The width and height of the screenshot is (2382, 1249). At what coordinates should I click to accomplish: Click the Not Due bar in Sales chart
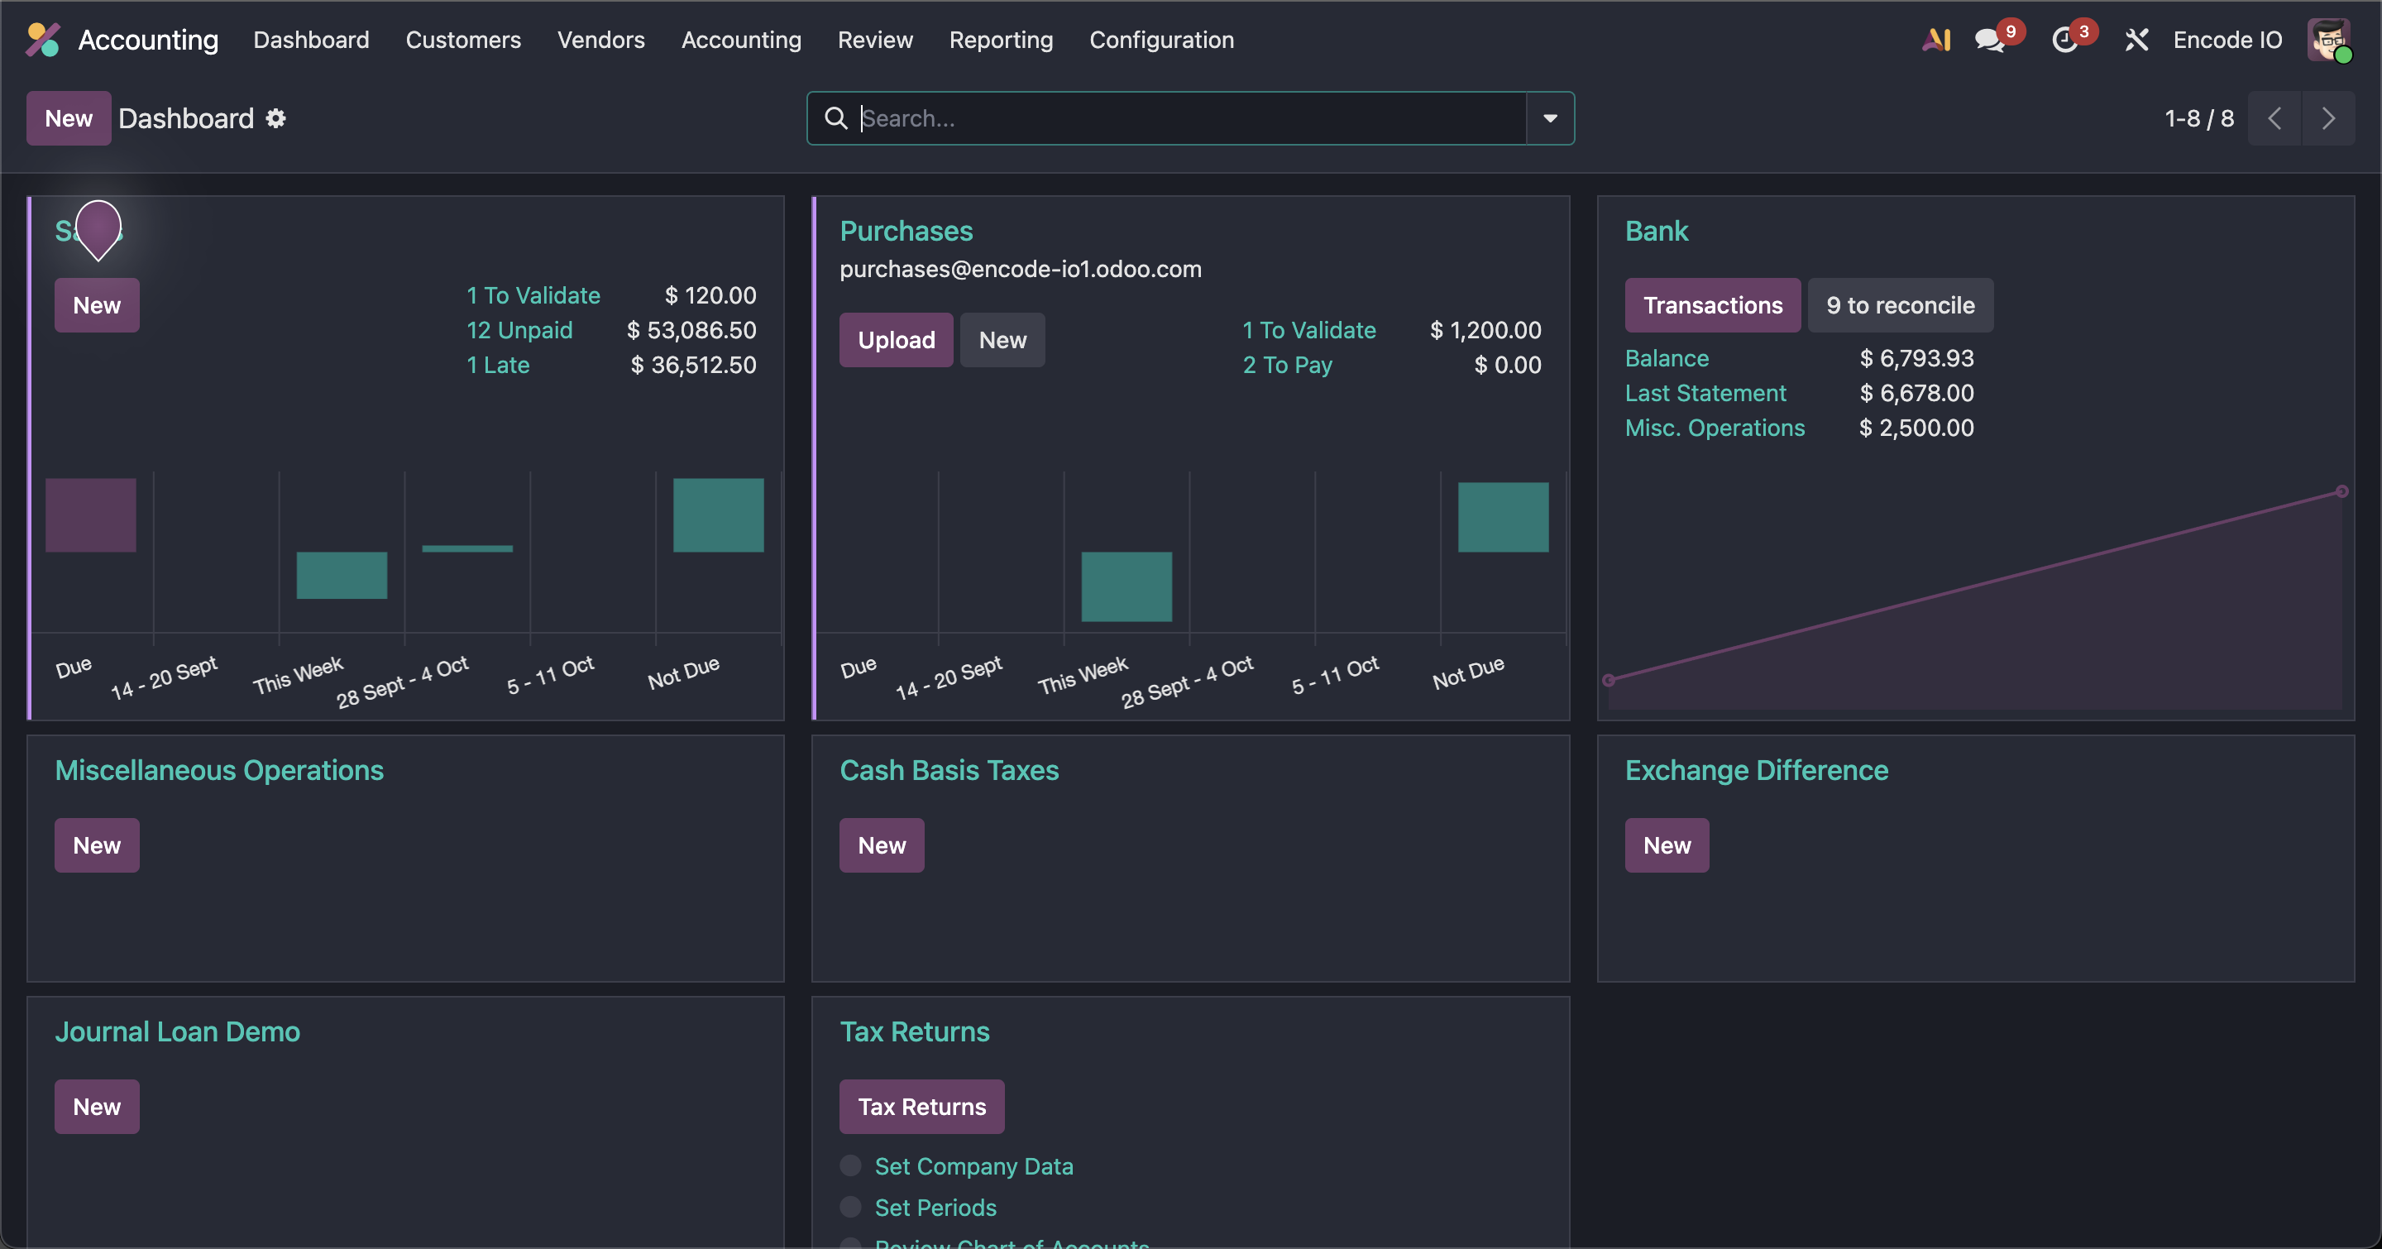coord(718,515)
